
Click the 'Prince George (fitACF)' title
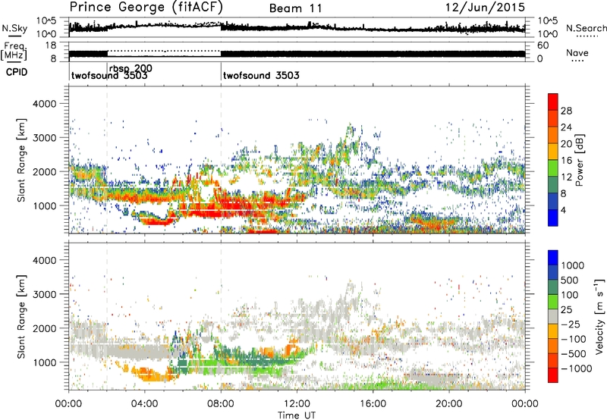click(x=146, y=8)
